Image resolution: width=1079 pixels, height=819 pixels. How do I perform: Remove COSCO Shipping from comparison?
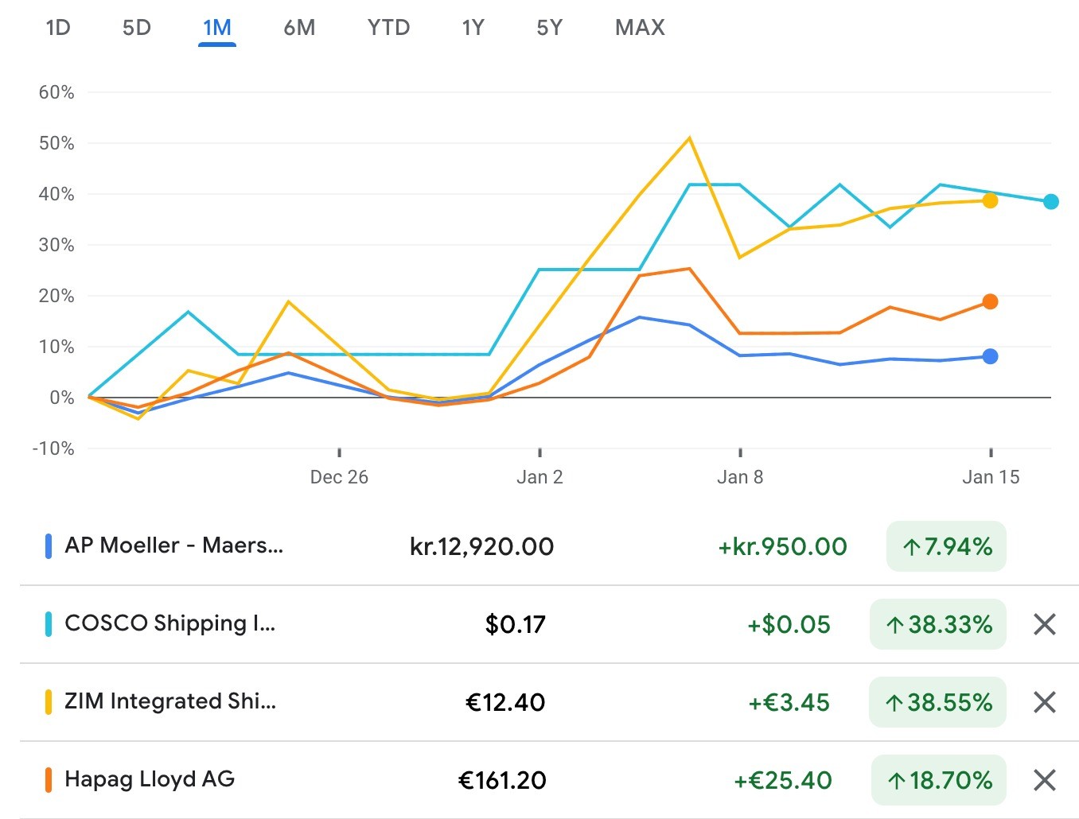click(x=1044, y=624)
